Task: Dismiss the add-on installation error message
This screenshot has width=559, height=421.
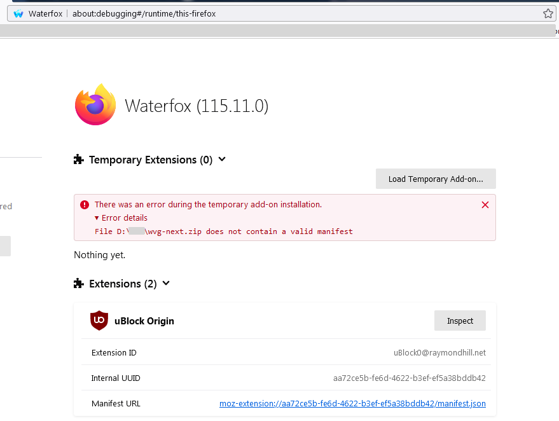Action: pos(485,205)
